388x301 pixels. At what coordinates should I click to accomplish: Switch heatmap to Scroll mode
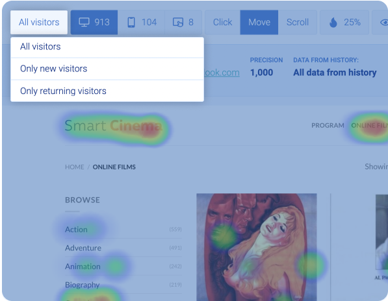298,22
